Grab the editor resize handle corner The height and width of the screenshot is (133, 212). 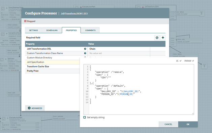pos(193,114)
